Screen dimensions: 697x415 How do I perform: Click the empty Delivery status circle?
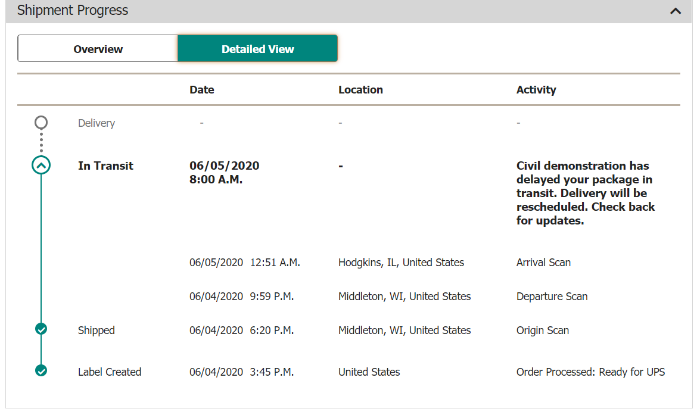click(x=41, y=123)
